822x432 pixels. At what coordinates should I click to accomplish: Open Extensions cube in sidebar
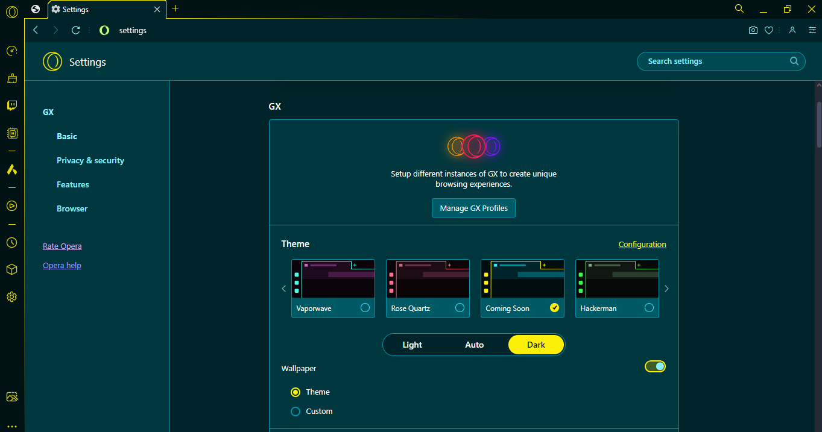(11, 269)
